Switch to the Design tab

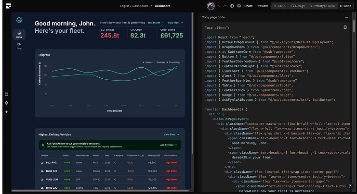click(298, 6)
